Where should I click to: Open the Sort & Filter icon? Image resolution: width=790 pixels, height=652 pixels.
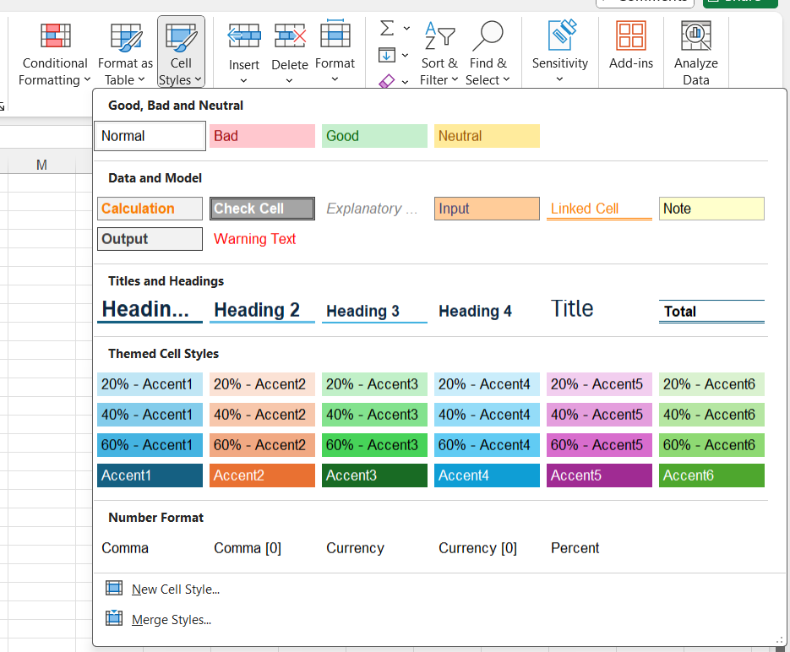tap(439, 35)
